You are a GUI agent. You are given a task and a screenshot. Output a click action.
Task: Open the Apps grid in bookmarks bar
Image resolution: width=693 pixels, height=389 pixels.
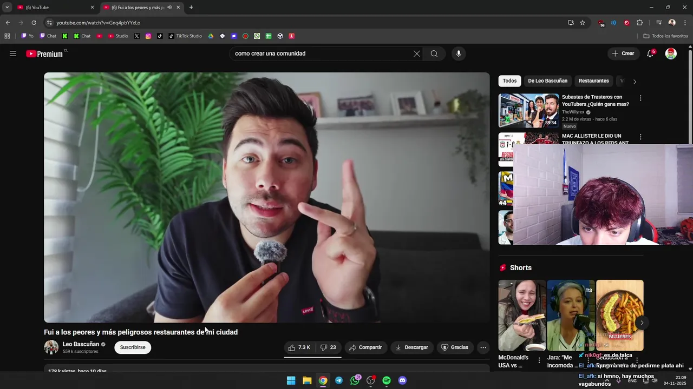pyautogui.click(x=7, y=36)
